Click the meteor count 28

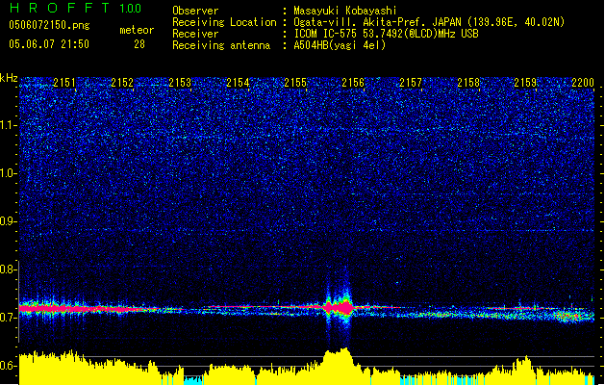(139, 44)
